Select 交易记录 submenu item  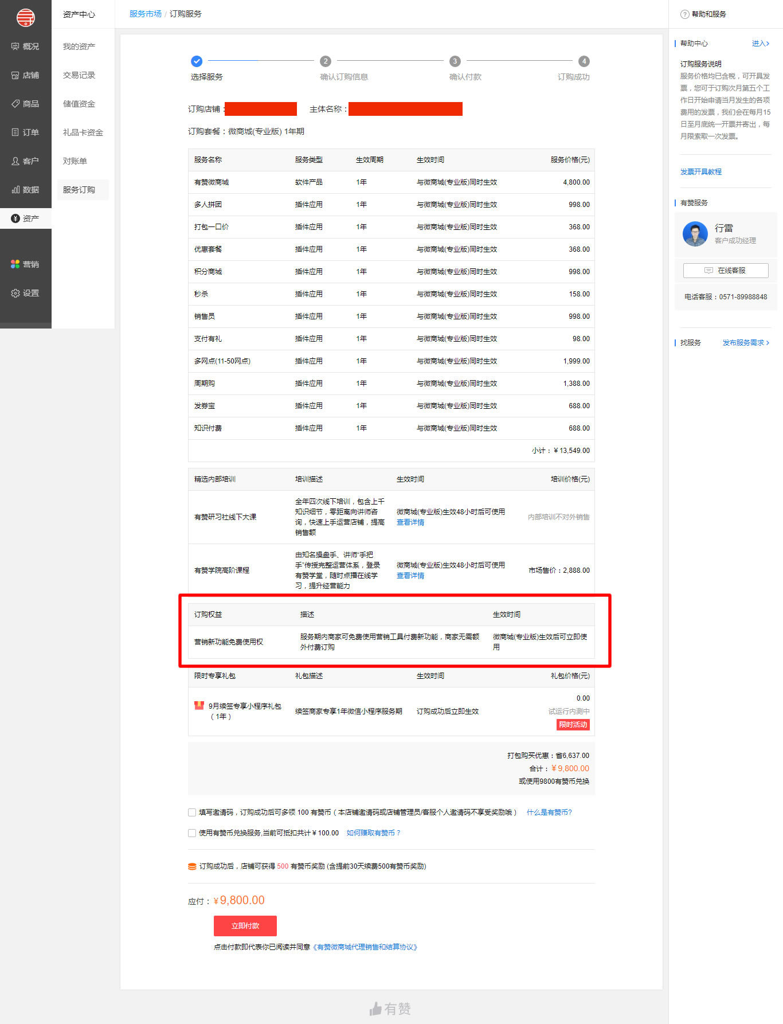(79, 75)
